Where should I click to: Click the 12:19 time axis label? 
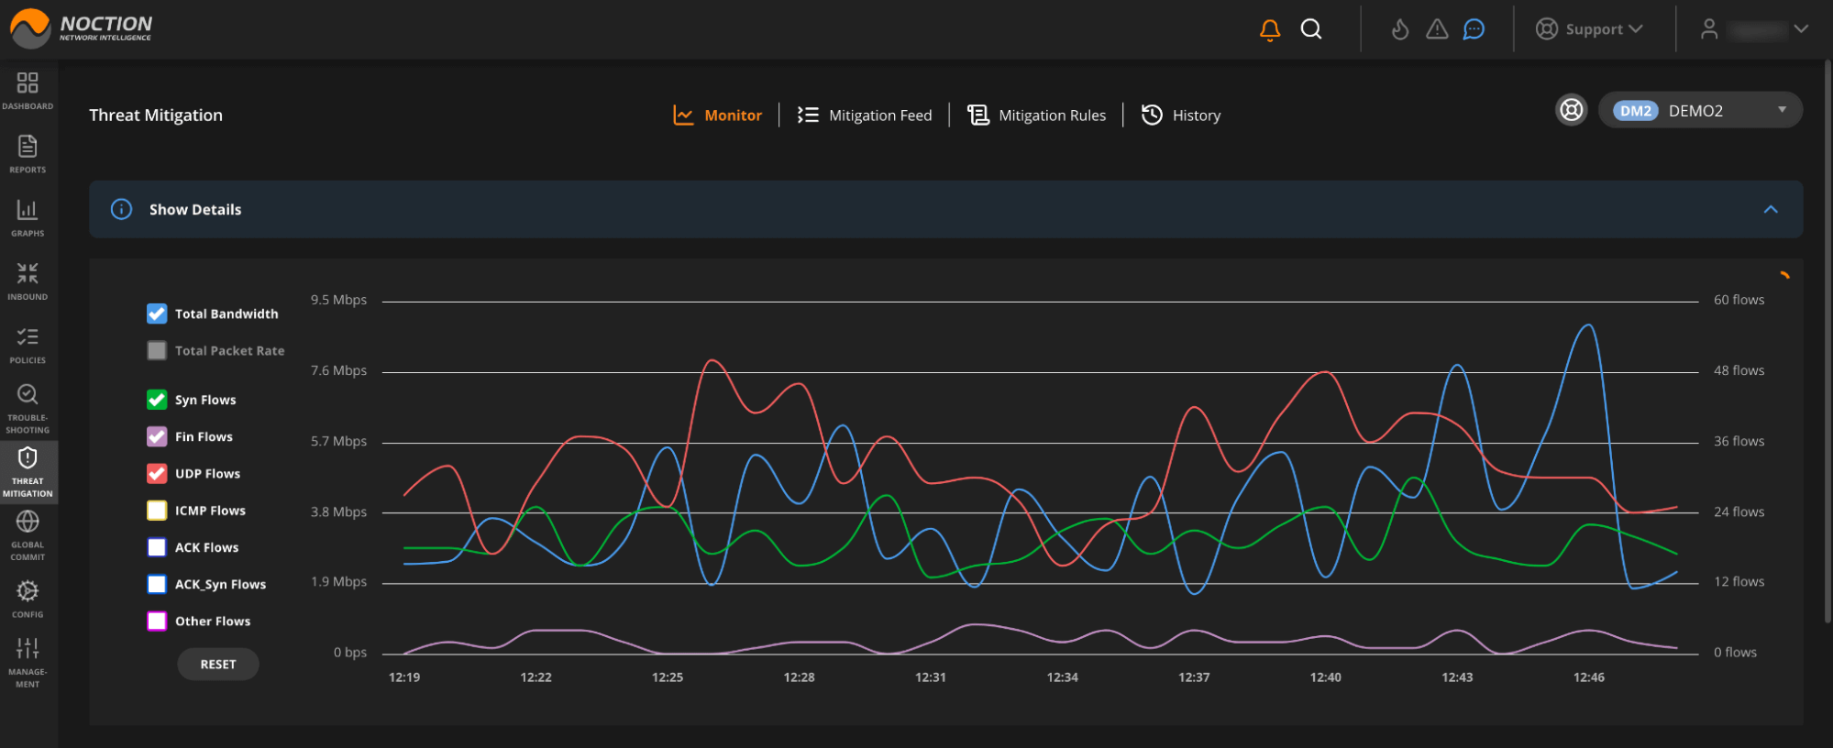tap(404, 677)
